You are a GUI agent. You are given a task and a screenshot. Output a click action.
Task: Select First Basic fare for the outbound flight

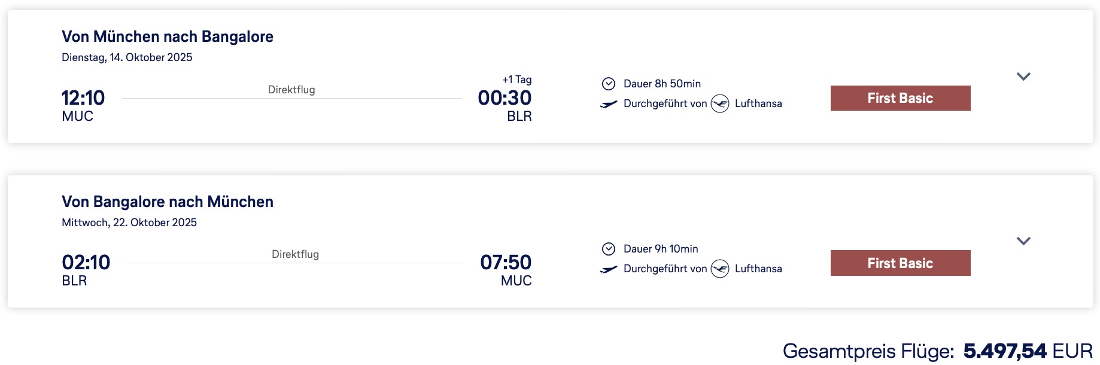click(x=900, y=98)
